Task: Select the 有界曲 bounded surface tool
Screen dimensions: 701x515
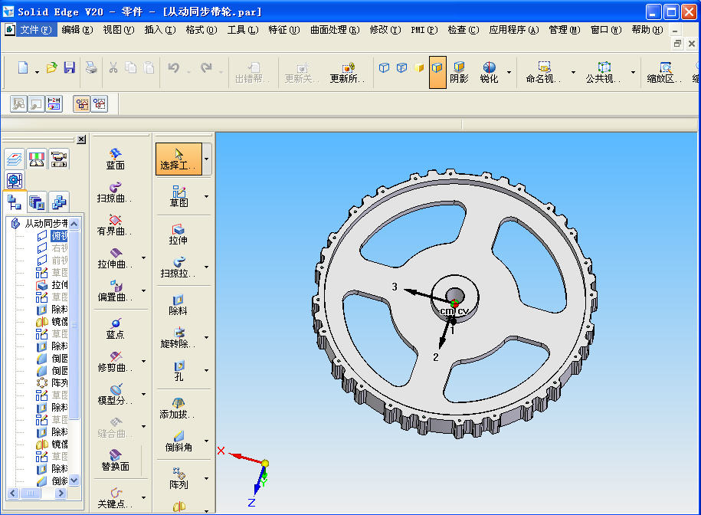Action: point(116,225)
